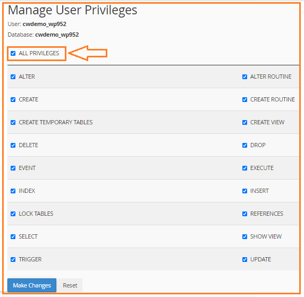This screenshot has height=297, width=304.
Task: Uncheck LOCK TABLES privilege
Action: [13, 214]
